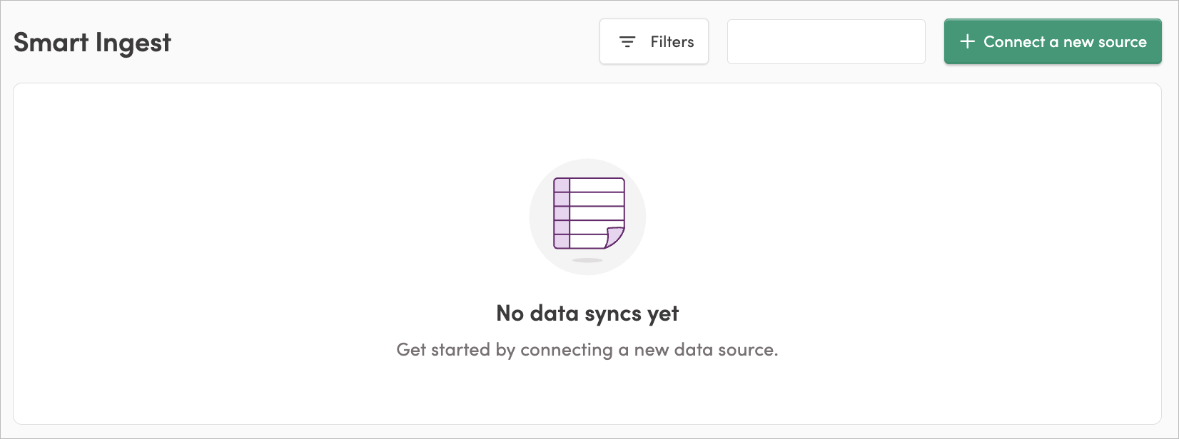Select the curled page corner of spreadsheet icon

[x=614, y=237]
